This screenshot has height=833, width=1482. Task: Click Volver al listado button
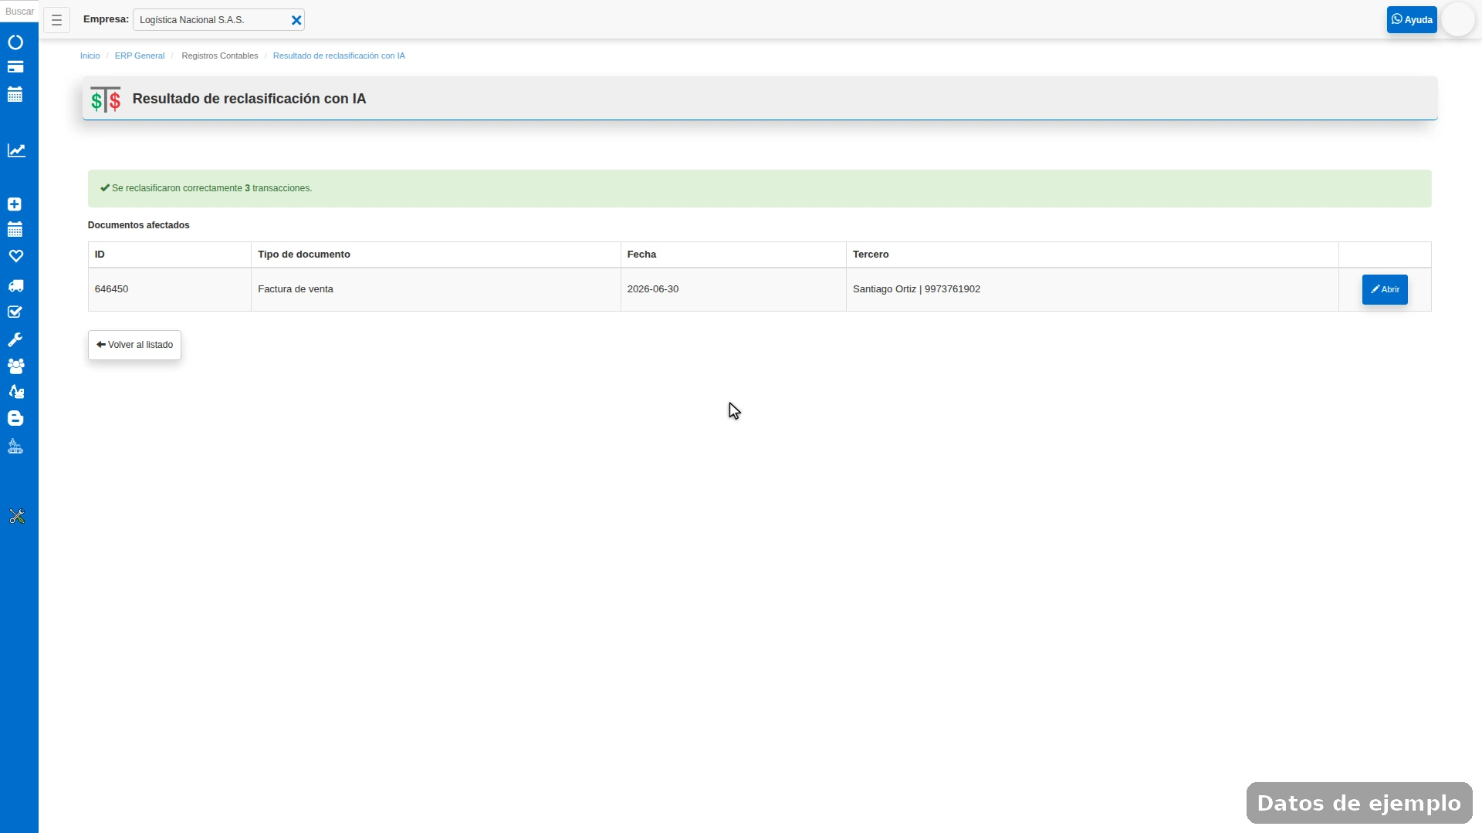(134, 345)
